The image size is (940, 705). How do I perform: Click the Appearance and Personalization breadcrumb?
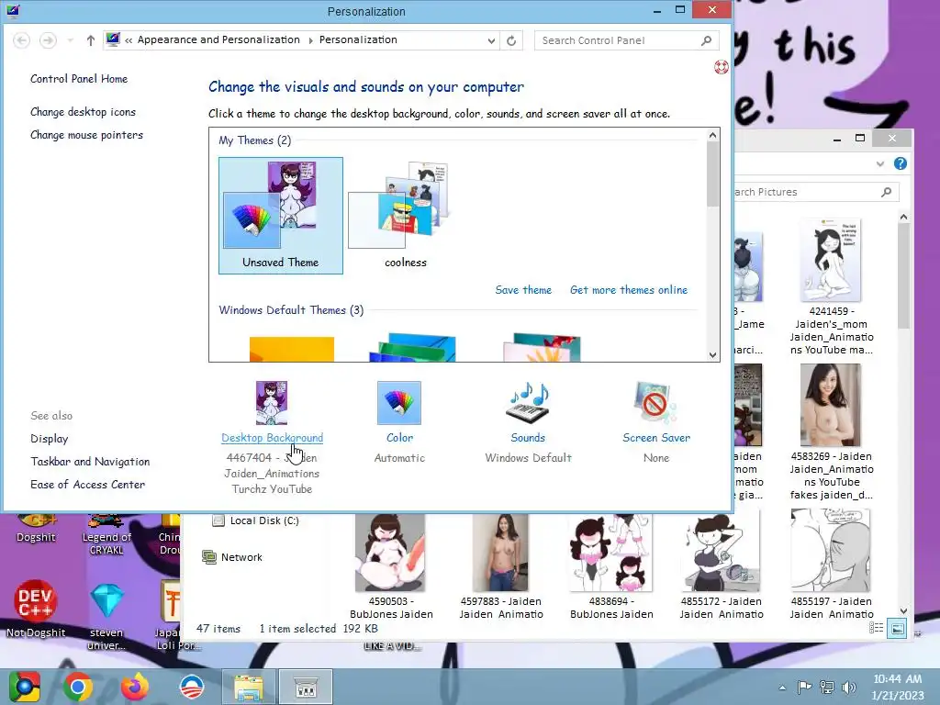(x=218, y=39)
